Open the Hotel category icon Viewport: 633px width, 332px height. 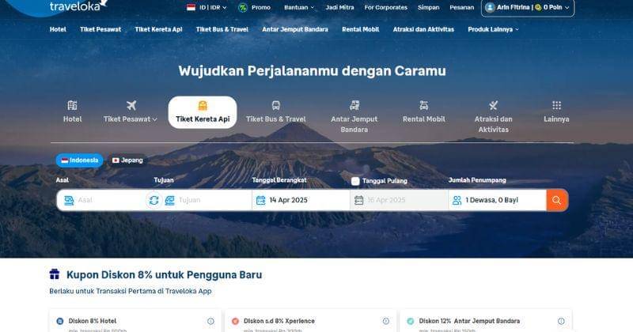[72, 105]
